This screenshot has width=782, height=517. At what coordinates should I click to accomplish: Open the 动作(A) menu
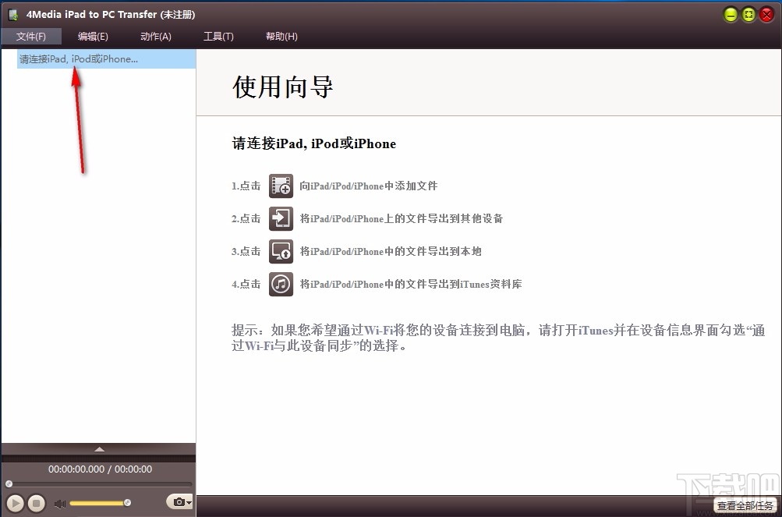pos(155,36)
